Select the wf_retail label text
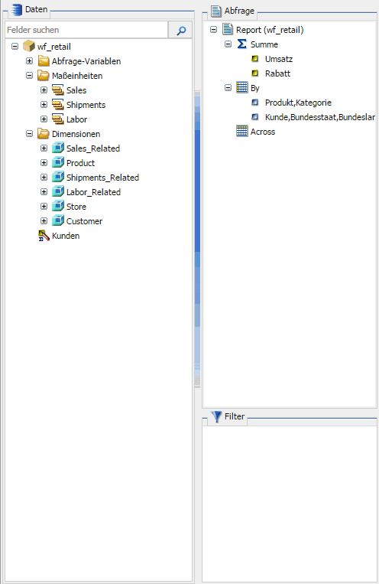Viewport: 379px width, 584px height. (54, 47)
